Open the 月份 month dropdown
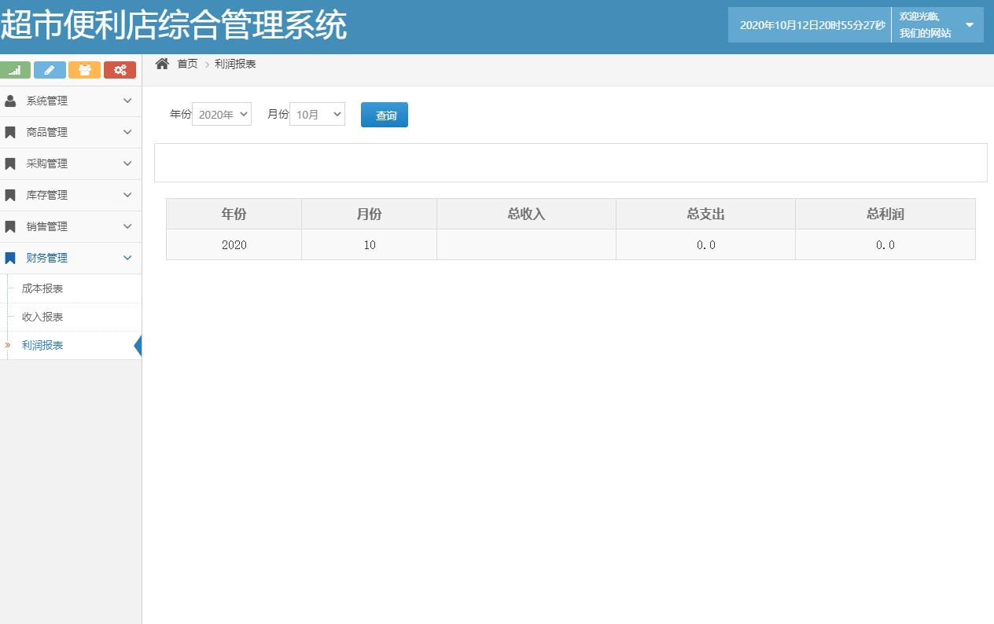Viewport: 994px width, 624px height. tap(317, 113)
